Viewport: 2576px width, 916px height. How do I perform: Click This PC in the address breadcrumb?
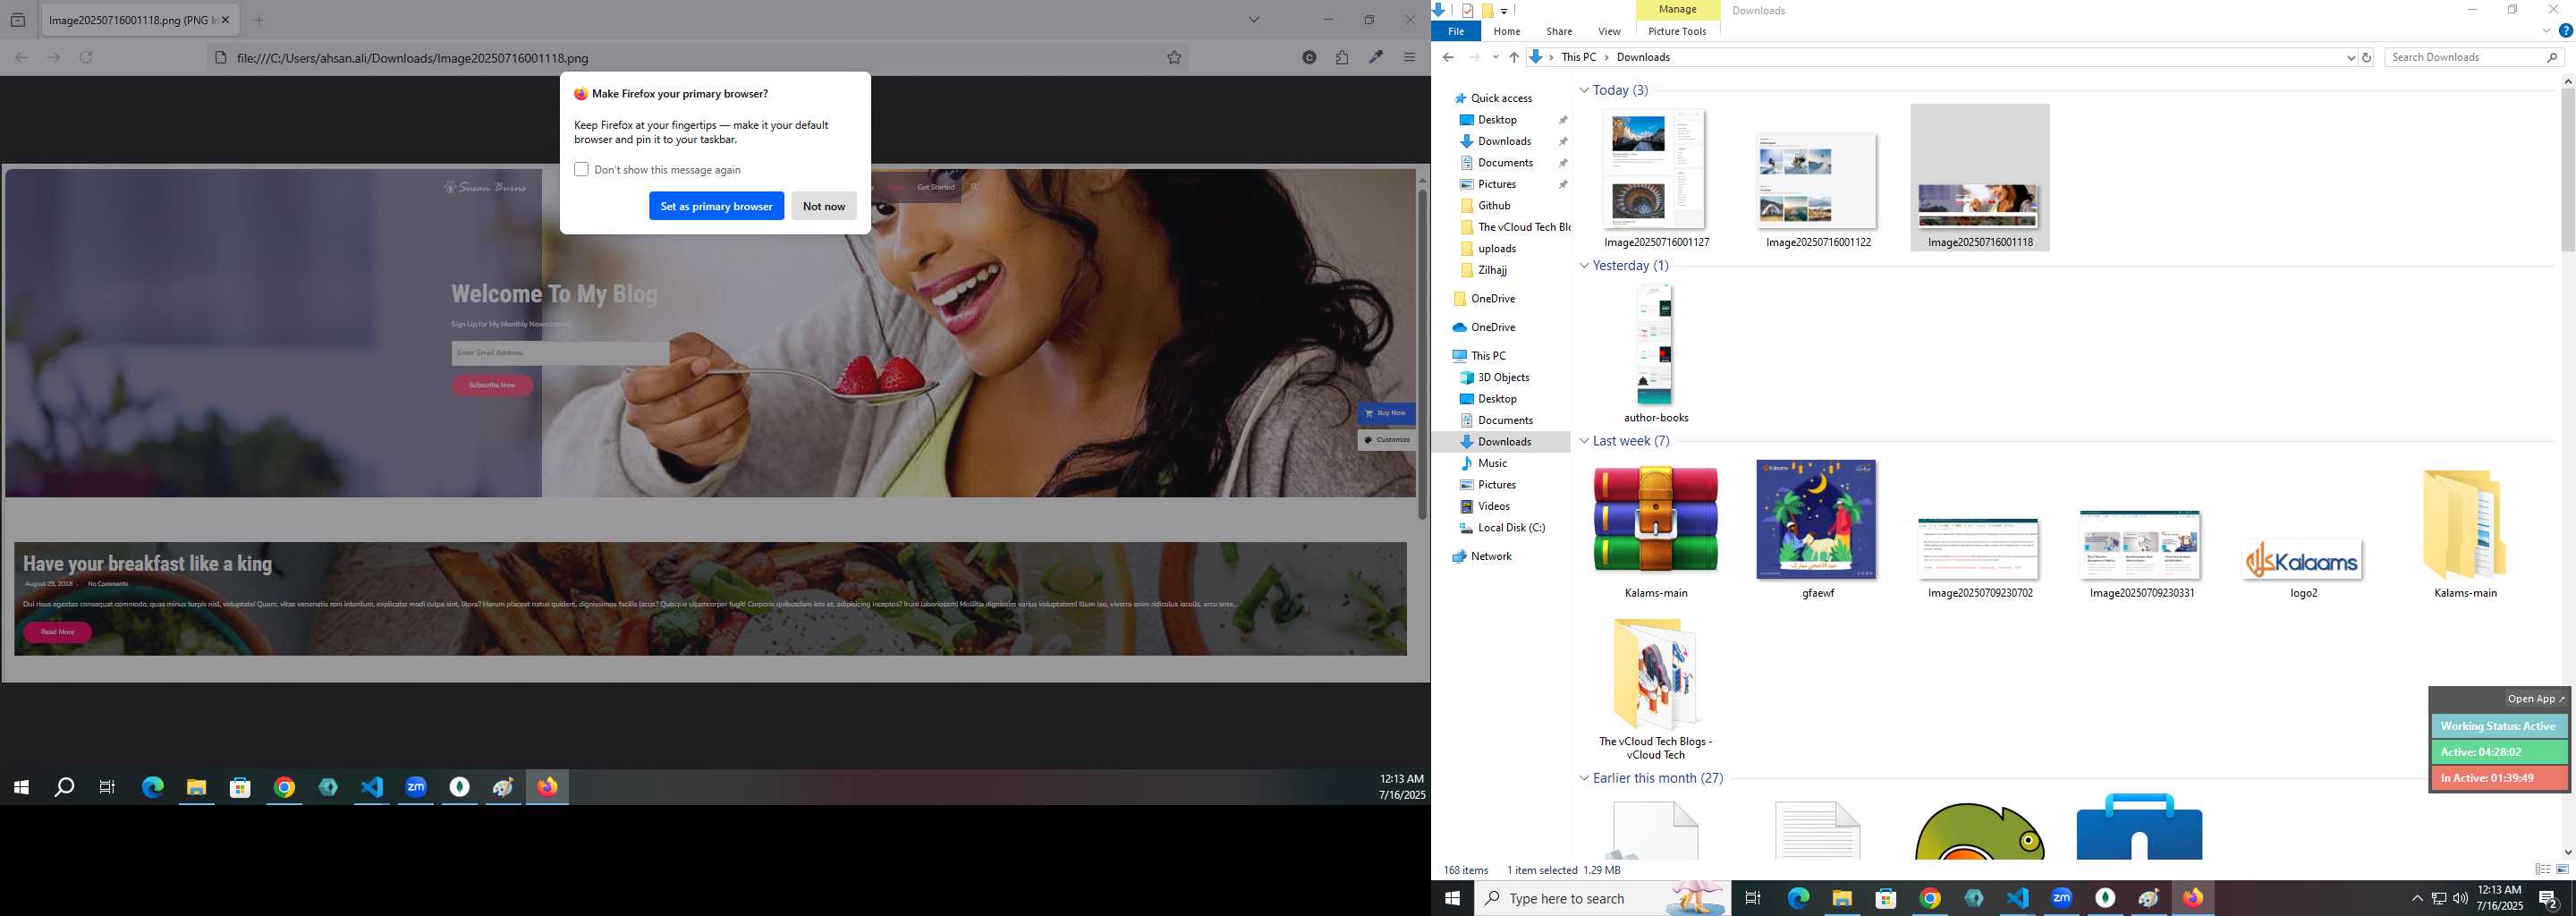(x=1578, y=57)
